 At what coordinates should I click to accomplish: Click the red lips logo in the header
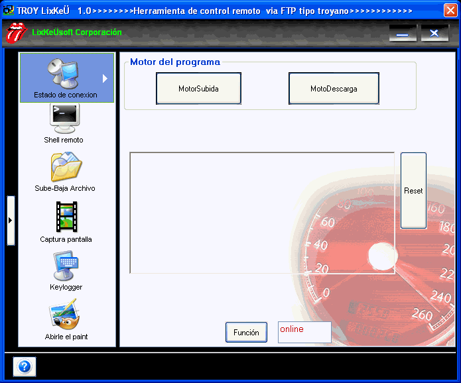tap(16, 32)
